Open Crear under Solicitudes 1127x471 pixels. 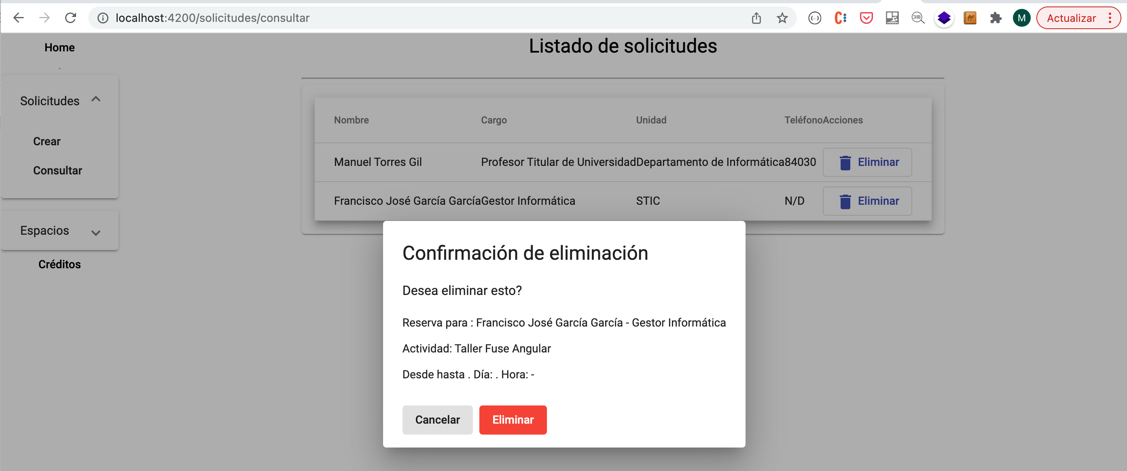[47, 141]
